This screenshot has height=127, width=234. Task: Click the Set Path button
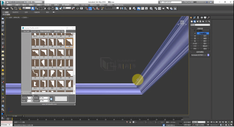click(x=26, y=31)
